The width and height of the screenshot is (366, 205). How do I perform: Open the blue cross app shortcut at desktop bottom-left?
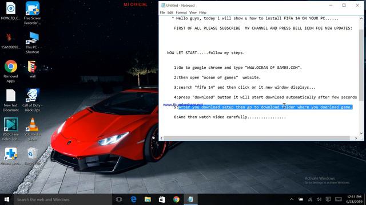pyautogui.click(x=11, y=157)
